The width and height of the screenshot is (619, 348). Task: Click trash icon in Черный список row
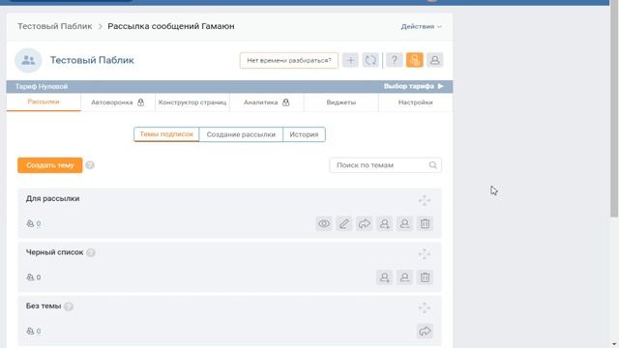425,277
